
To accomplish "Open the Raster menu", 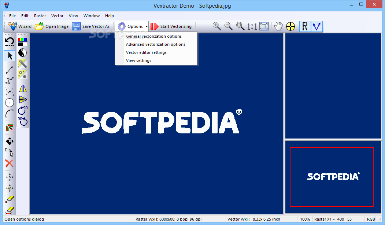I will pos(40,16).
